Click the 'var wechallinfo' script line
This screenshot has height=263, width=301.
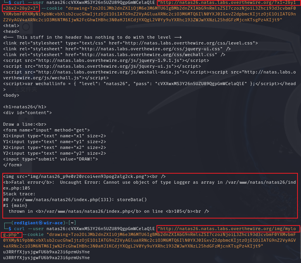[150, 84]
